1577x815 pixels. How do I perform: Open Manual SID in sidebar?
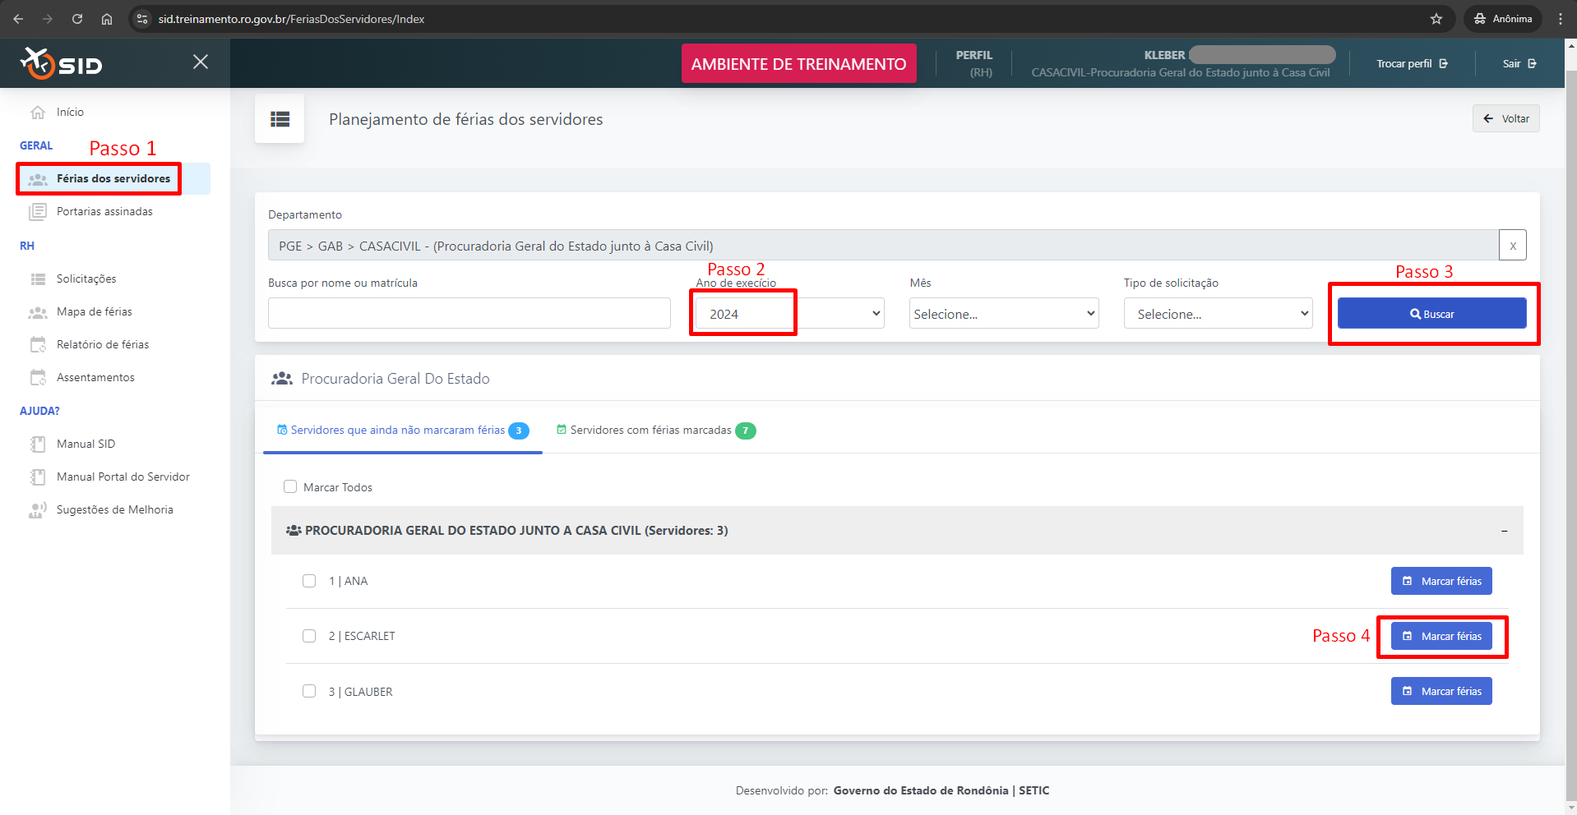click(86, 444)
